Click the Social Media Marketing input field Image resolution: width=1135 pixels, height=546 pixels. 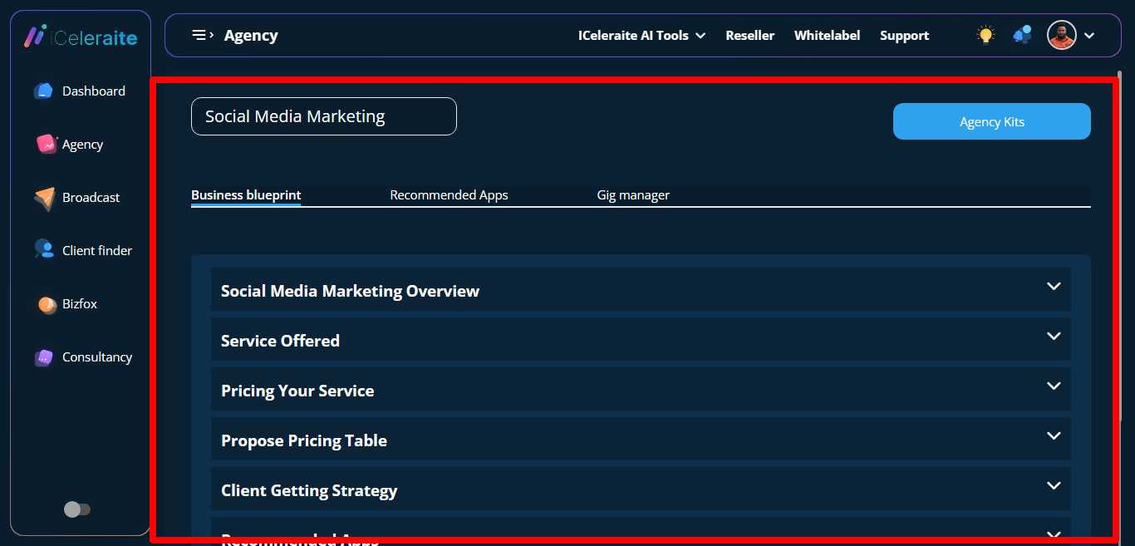point(323,116)
